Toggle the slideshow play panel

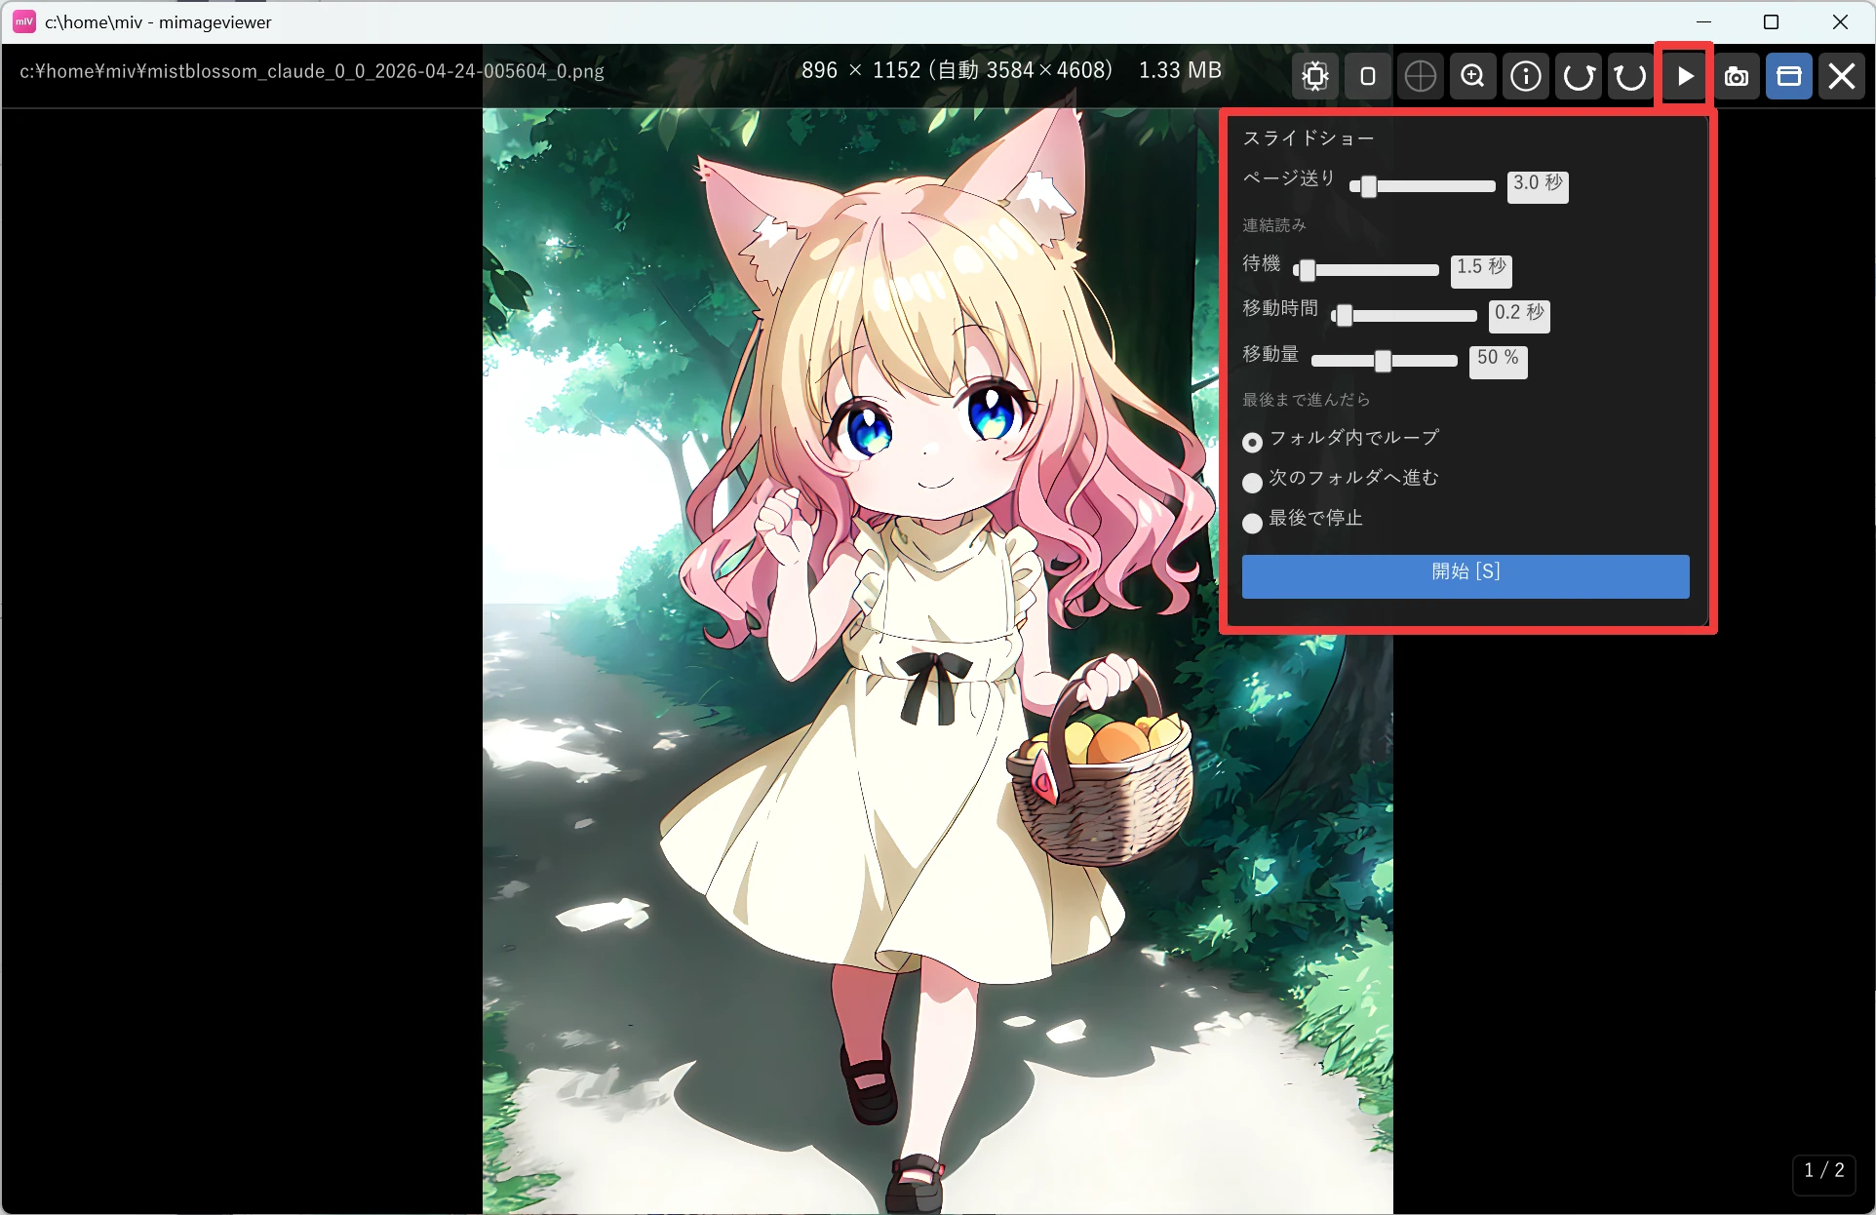coord(1684,76)
